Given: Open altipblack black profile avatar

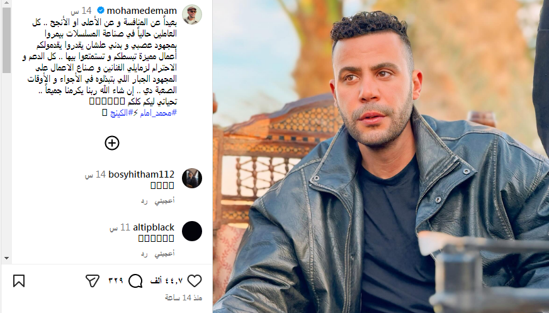Looking at the screenshot, I should (x=192, y=231).
